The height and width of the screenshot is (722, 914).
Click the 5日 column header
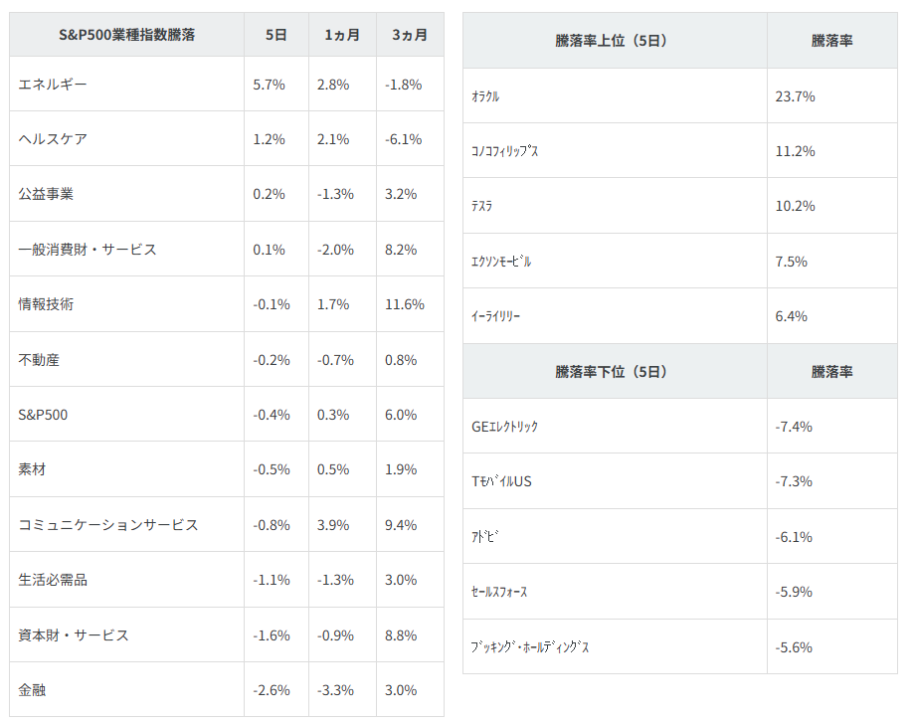275,35
